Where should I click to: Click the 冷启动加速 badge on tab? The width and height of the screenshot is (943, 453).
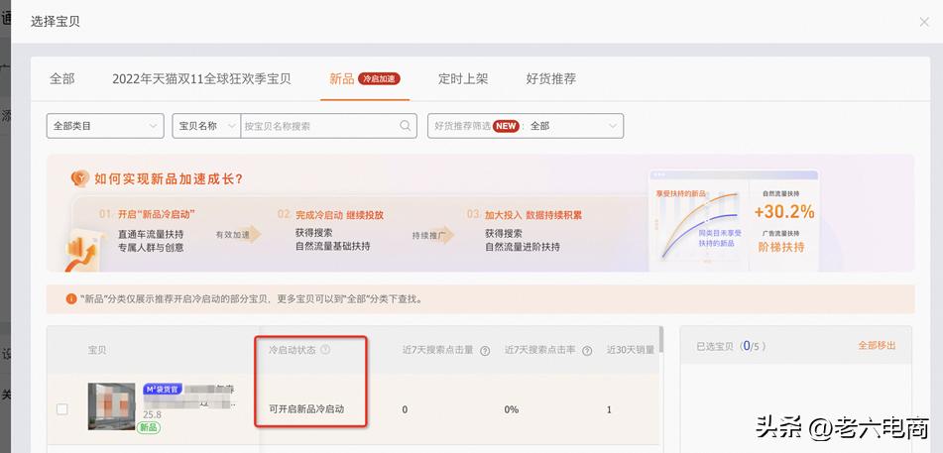pos(379,79)
